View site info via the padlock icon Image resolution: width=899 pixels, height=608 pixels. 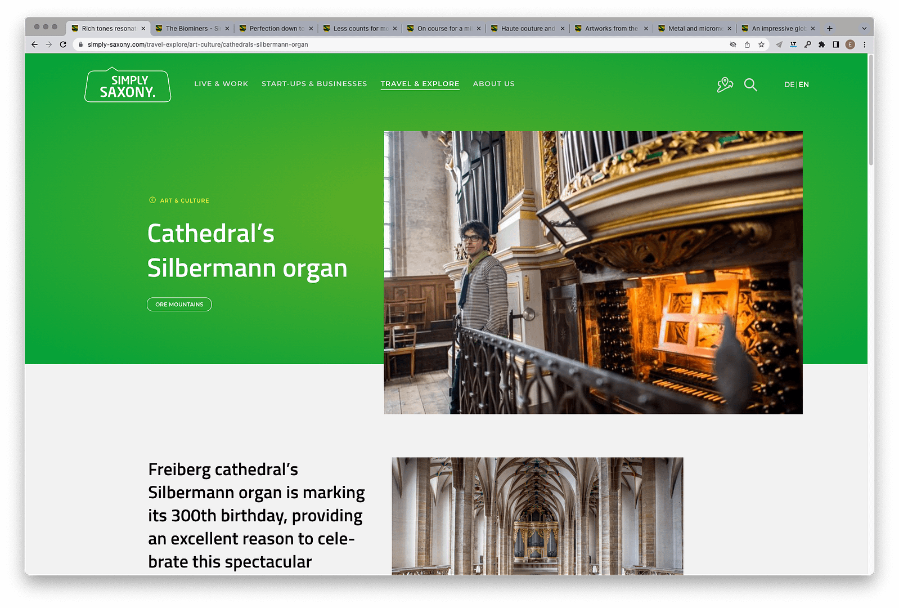(x=81, y=44)
